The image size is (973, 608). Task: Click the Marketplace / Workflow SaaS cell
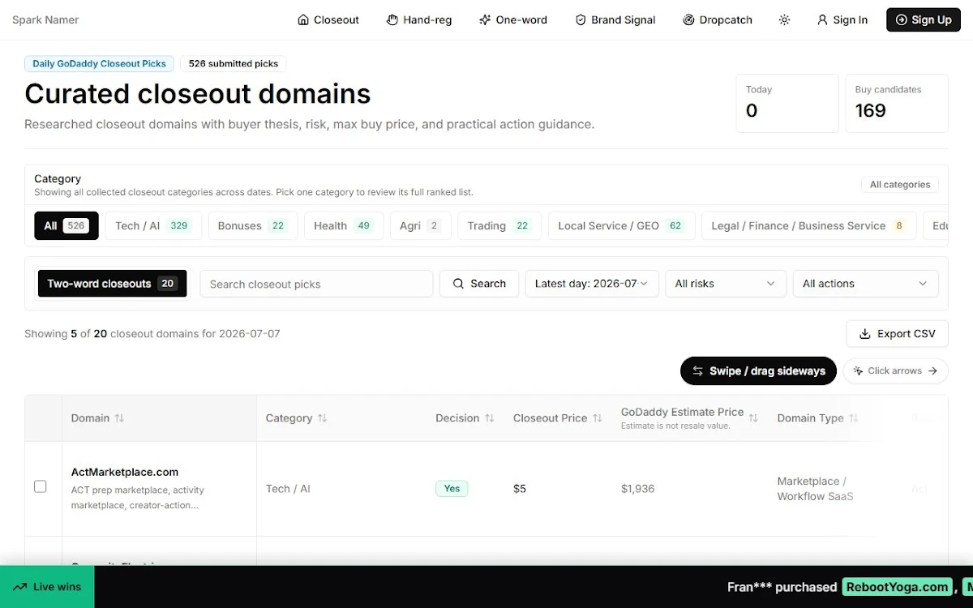point(815,489)
